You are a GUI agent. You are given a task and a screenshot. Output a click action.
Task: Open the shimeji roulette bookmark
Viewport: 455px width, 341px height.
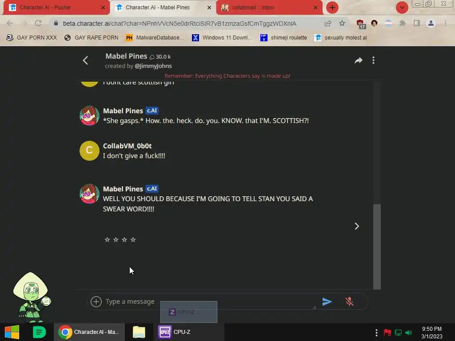(283, 38)
